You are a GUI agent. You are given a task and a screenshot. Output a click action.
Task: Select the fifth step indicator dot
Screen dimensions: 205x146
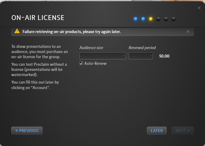click(166, 19)
